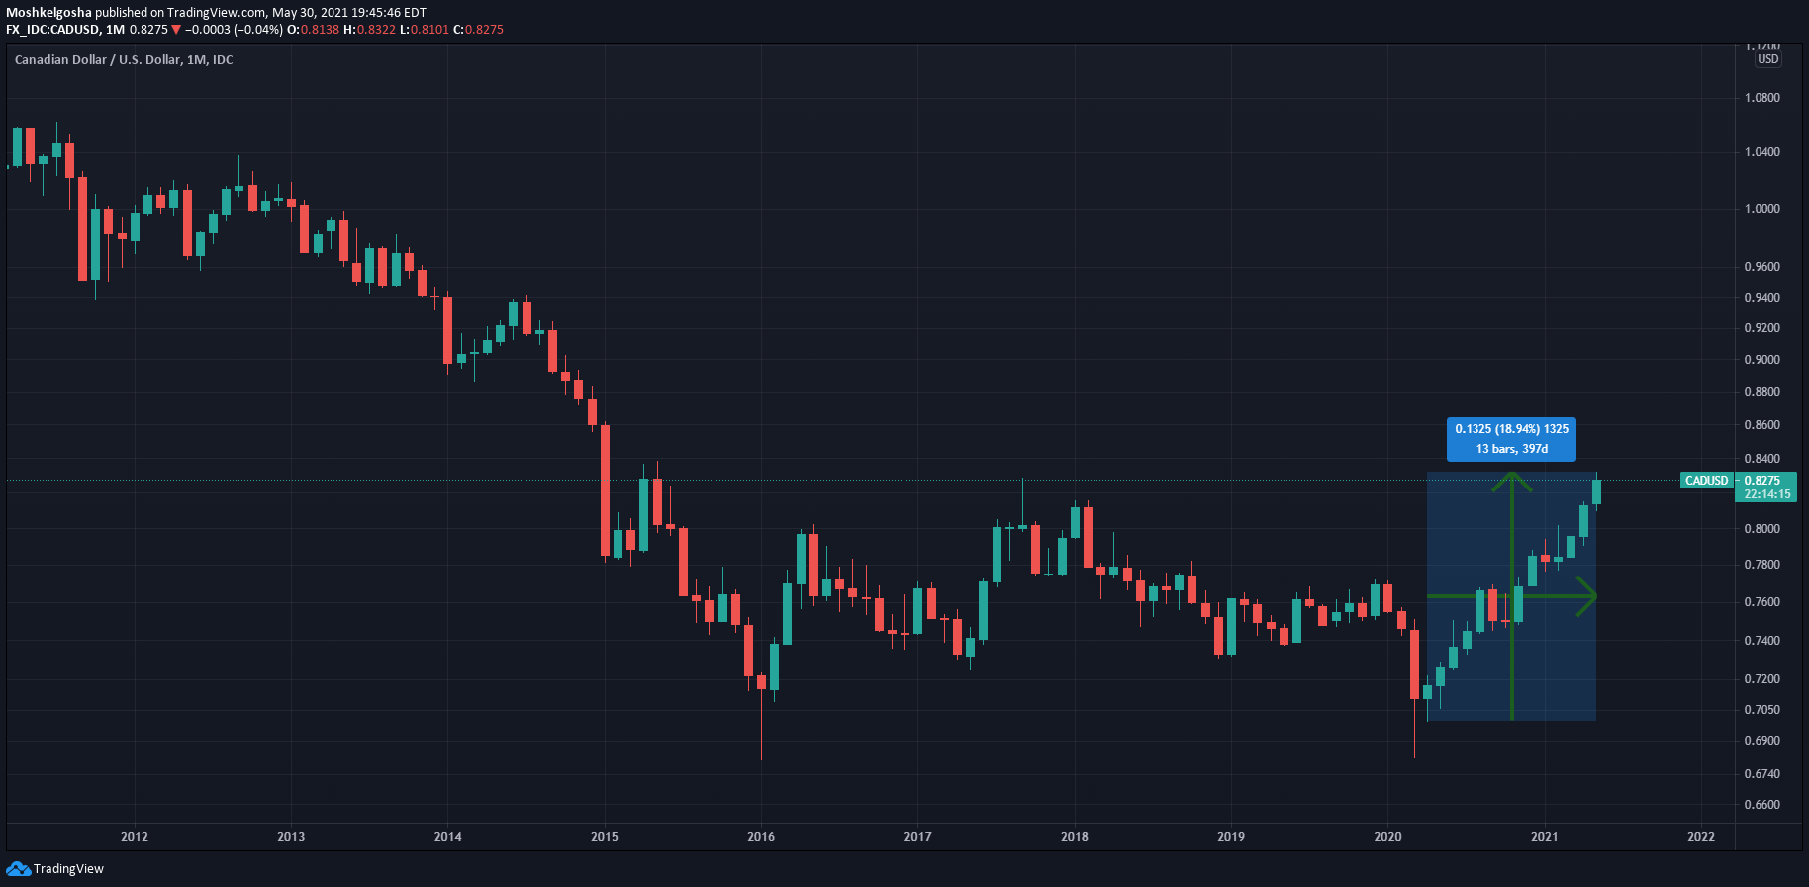The height and width of the screenshot is (887, 1809).
Task: Click the 0.7800 price axis label
Action: pos(1761,565)
